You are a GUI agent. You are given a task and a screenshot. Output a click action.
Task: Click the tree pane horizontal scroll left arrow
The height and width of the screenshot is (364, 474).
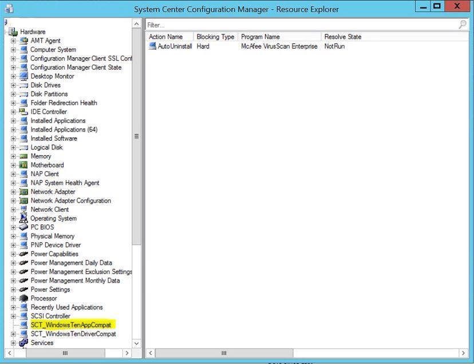click(9, 353)
